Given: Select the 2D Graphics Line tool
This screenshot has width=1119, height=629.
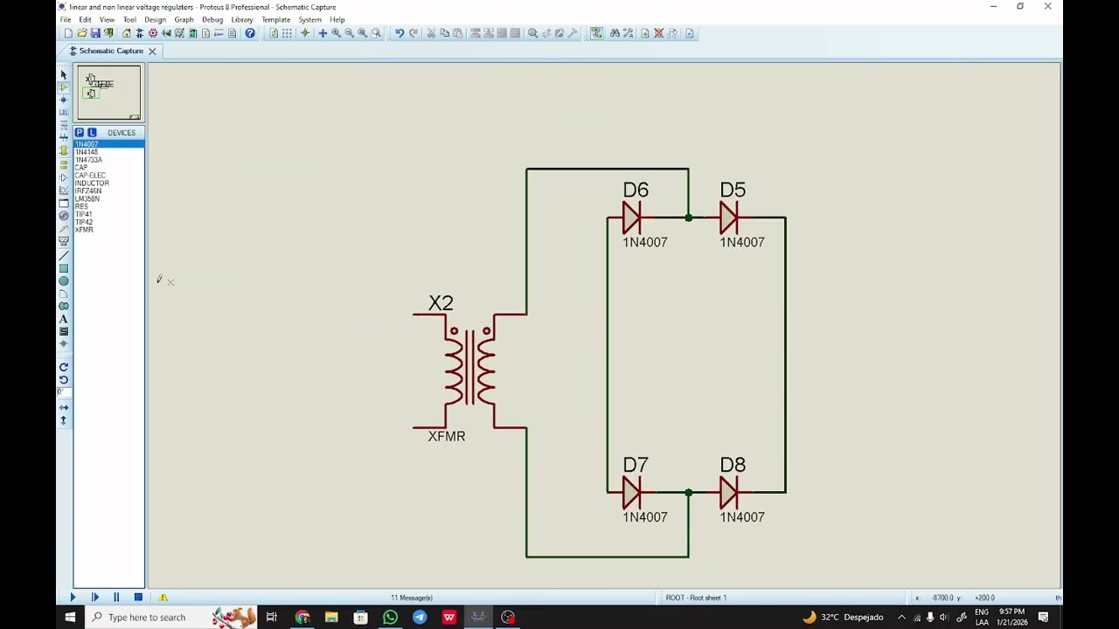Looking at the screenshot, I should tap(64, 256).
